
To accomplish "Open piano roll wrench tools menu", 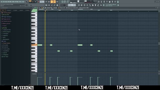I will 34,8.
